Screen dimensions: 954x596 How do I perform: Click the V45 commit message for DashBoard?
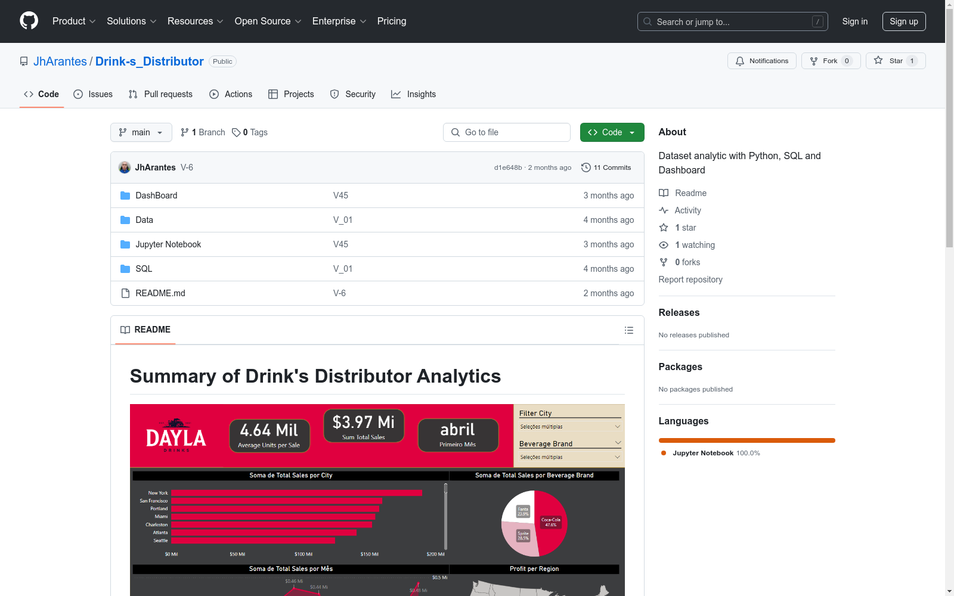340,195
